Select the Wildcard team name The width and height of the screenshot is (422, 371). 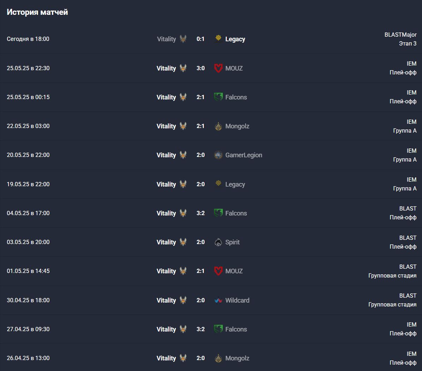[237, 300]
